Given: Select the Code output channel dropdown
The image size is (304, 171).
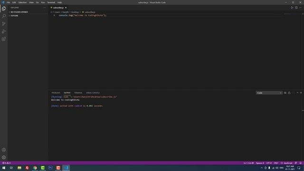Looking at the screenshot, I should [269, 93].
